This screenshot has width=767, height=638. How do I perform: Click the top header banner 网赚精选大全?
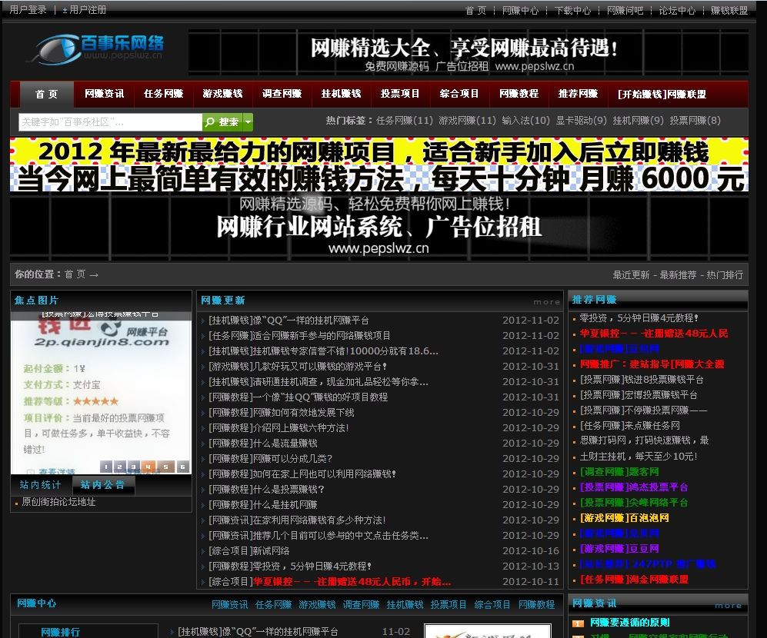(x=469, y=52)
